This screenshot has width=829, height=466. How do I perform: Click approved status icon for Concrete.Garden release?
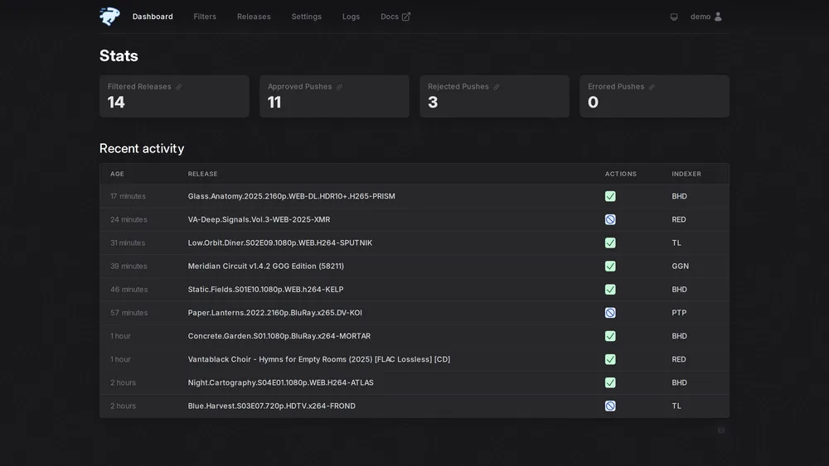[x=610, y=336]
